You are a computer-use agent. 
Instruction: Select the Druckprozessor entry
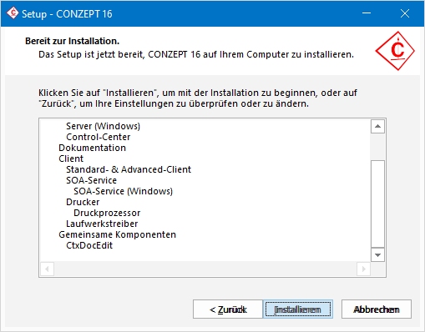click(107, 213)
